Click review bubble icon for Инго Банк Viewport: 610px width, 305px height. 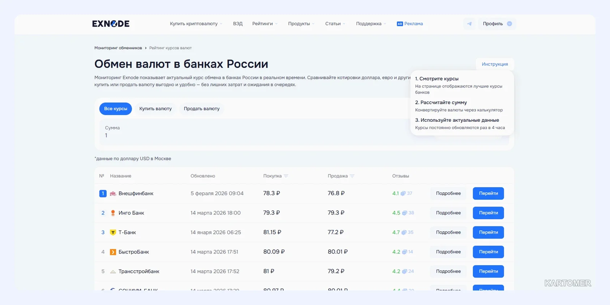pos(404,213)
